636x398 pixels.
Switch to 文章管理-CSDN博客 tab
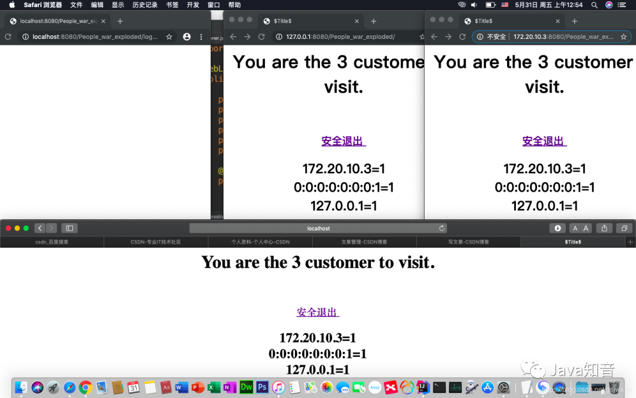pos(365,242)
